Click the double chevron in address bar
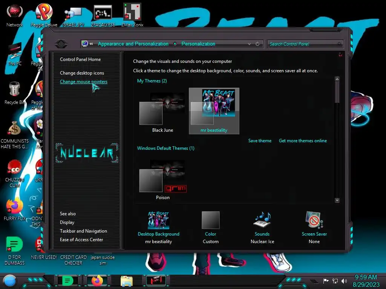 (91, 44)
